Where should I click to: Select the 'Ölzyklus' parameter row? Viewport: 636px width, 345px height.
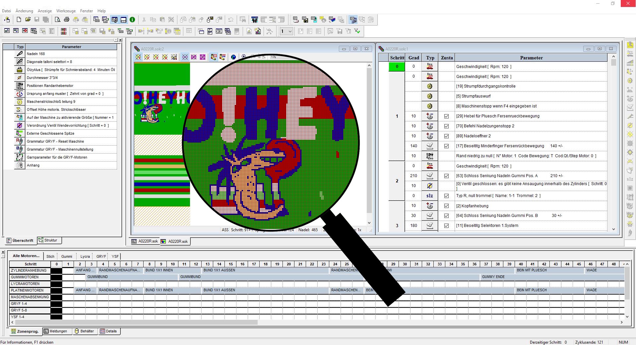[71, 70]
